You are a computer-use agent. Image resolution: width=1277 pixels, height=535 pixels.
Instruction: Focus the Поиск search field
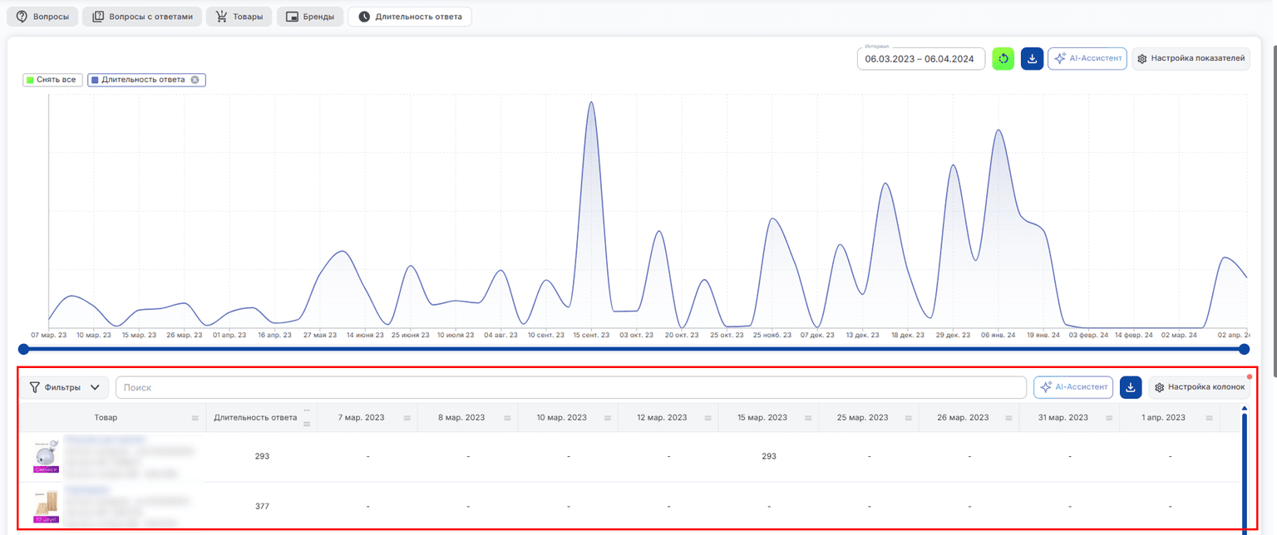click(571, 387)
